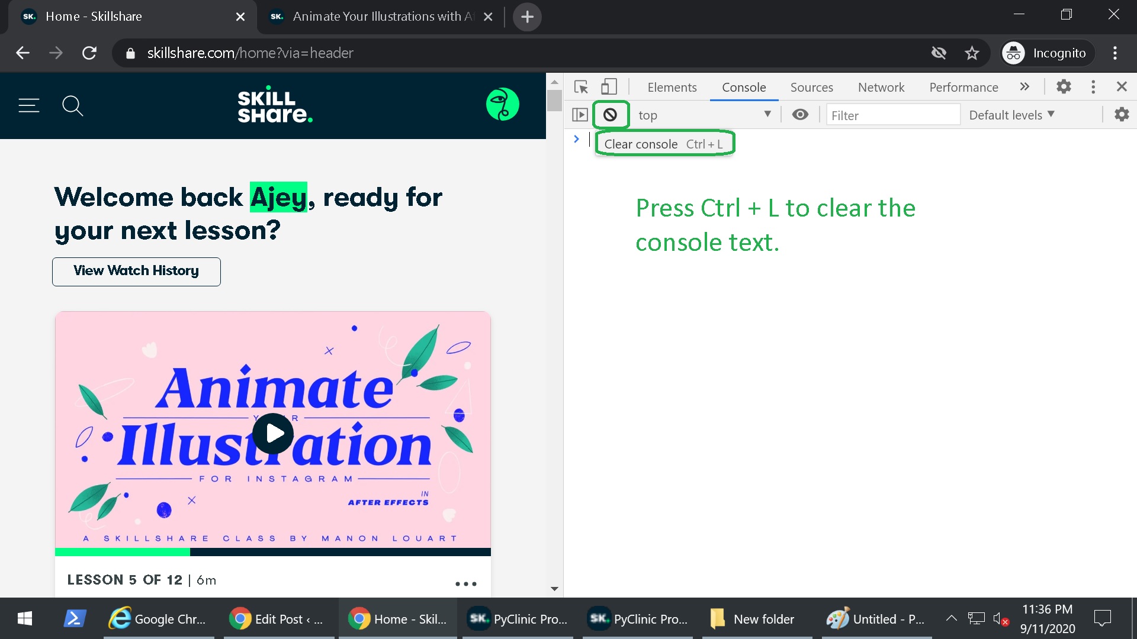Click the lesson progress bar
The height and width of the screenshot is (639, 1137).
273,552
